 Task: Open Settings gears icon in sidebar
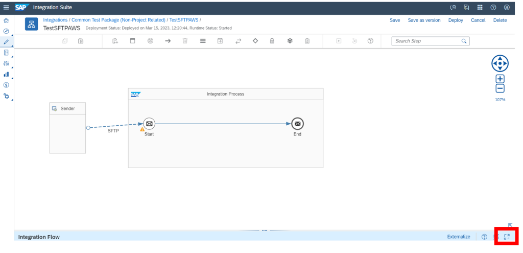click(x=6, y=96)
